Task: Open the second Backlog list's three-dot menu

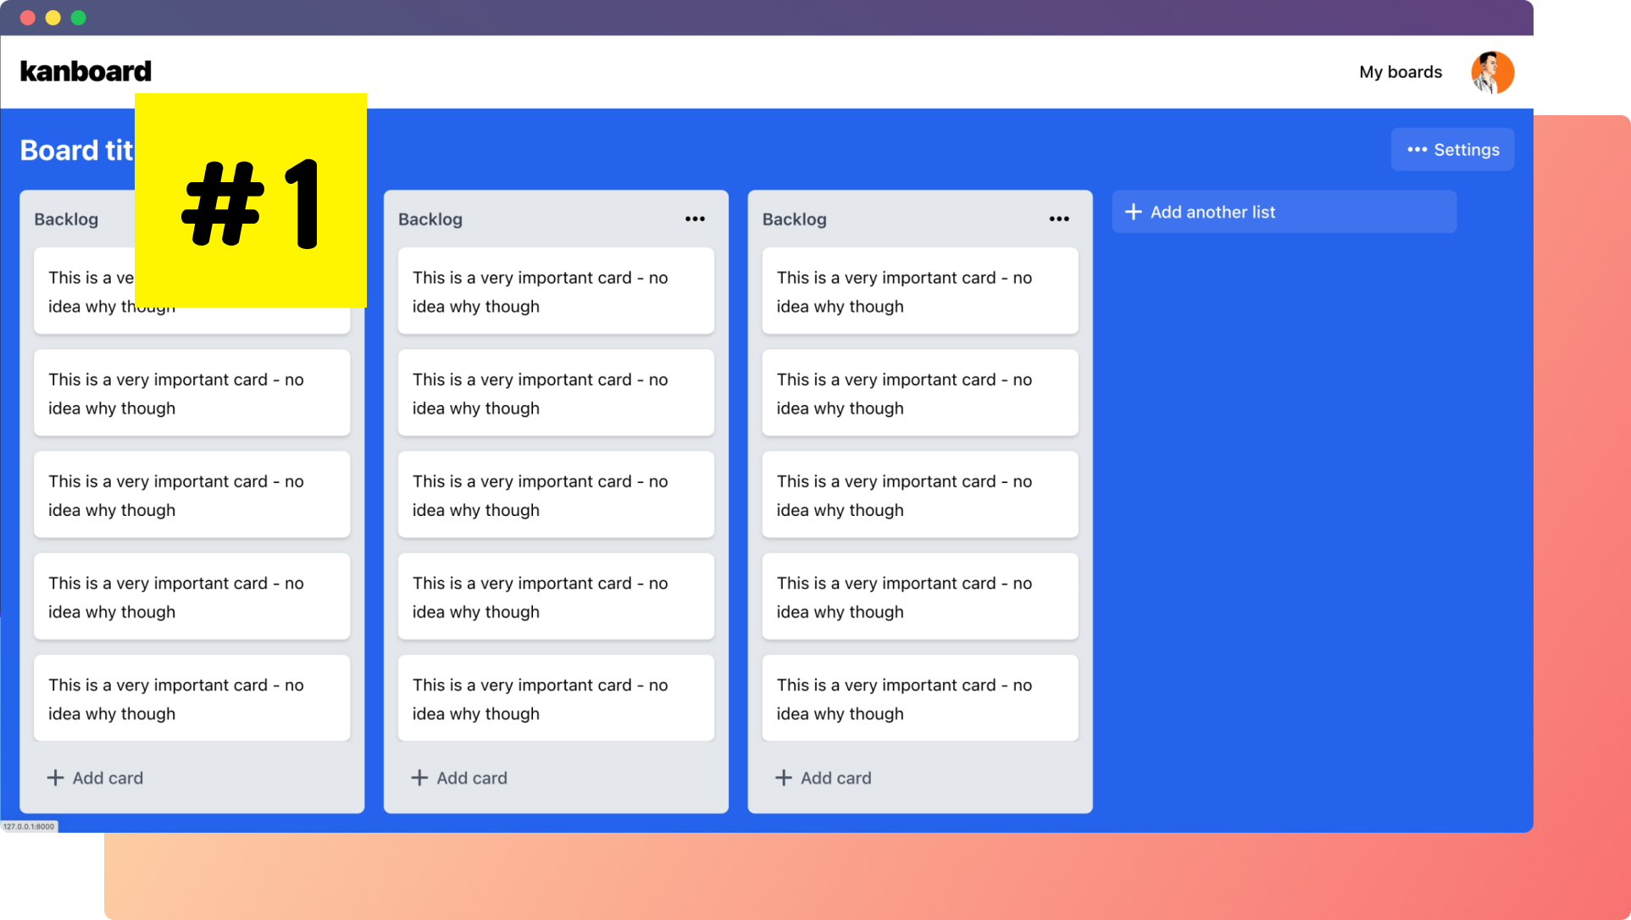Action: click(x=695, y=219)
